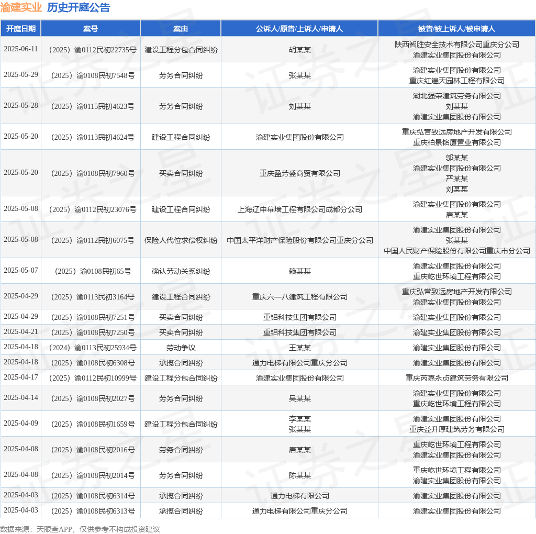Click plaintiff 上海辽申幕墙工程有限公司成都分公司
This screenshot has height=534, width=536.
300,209
